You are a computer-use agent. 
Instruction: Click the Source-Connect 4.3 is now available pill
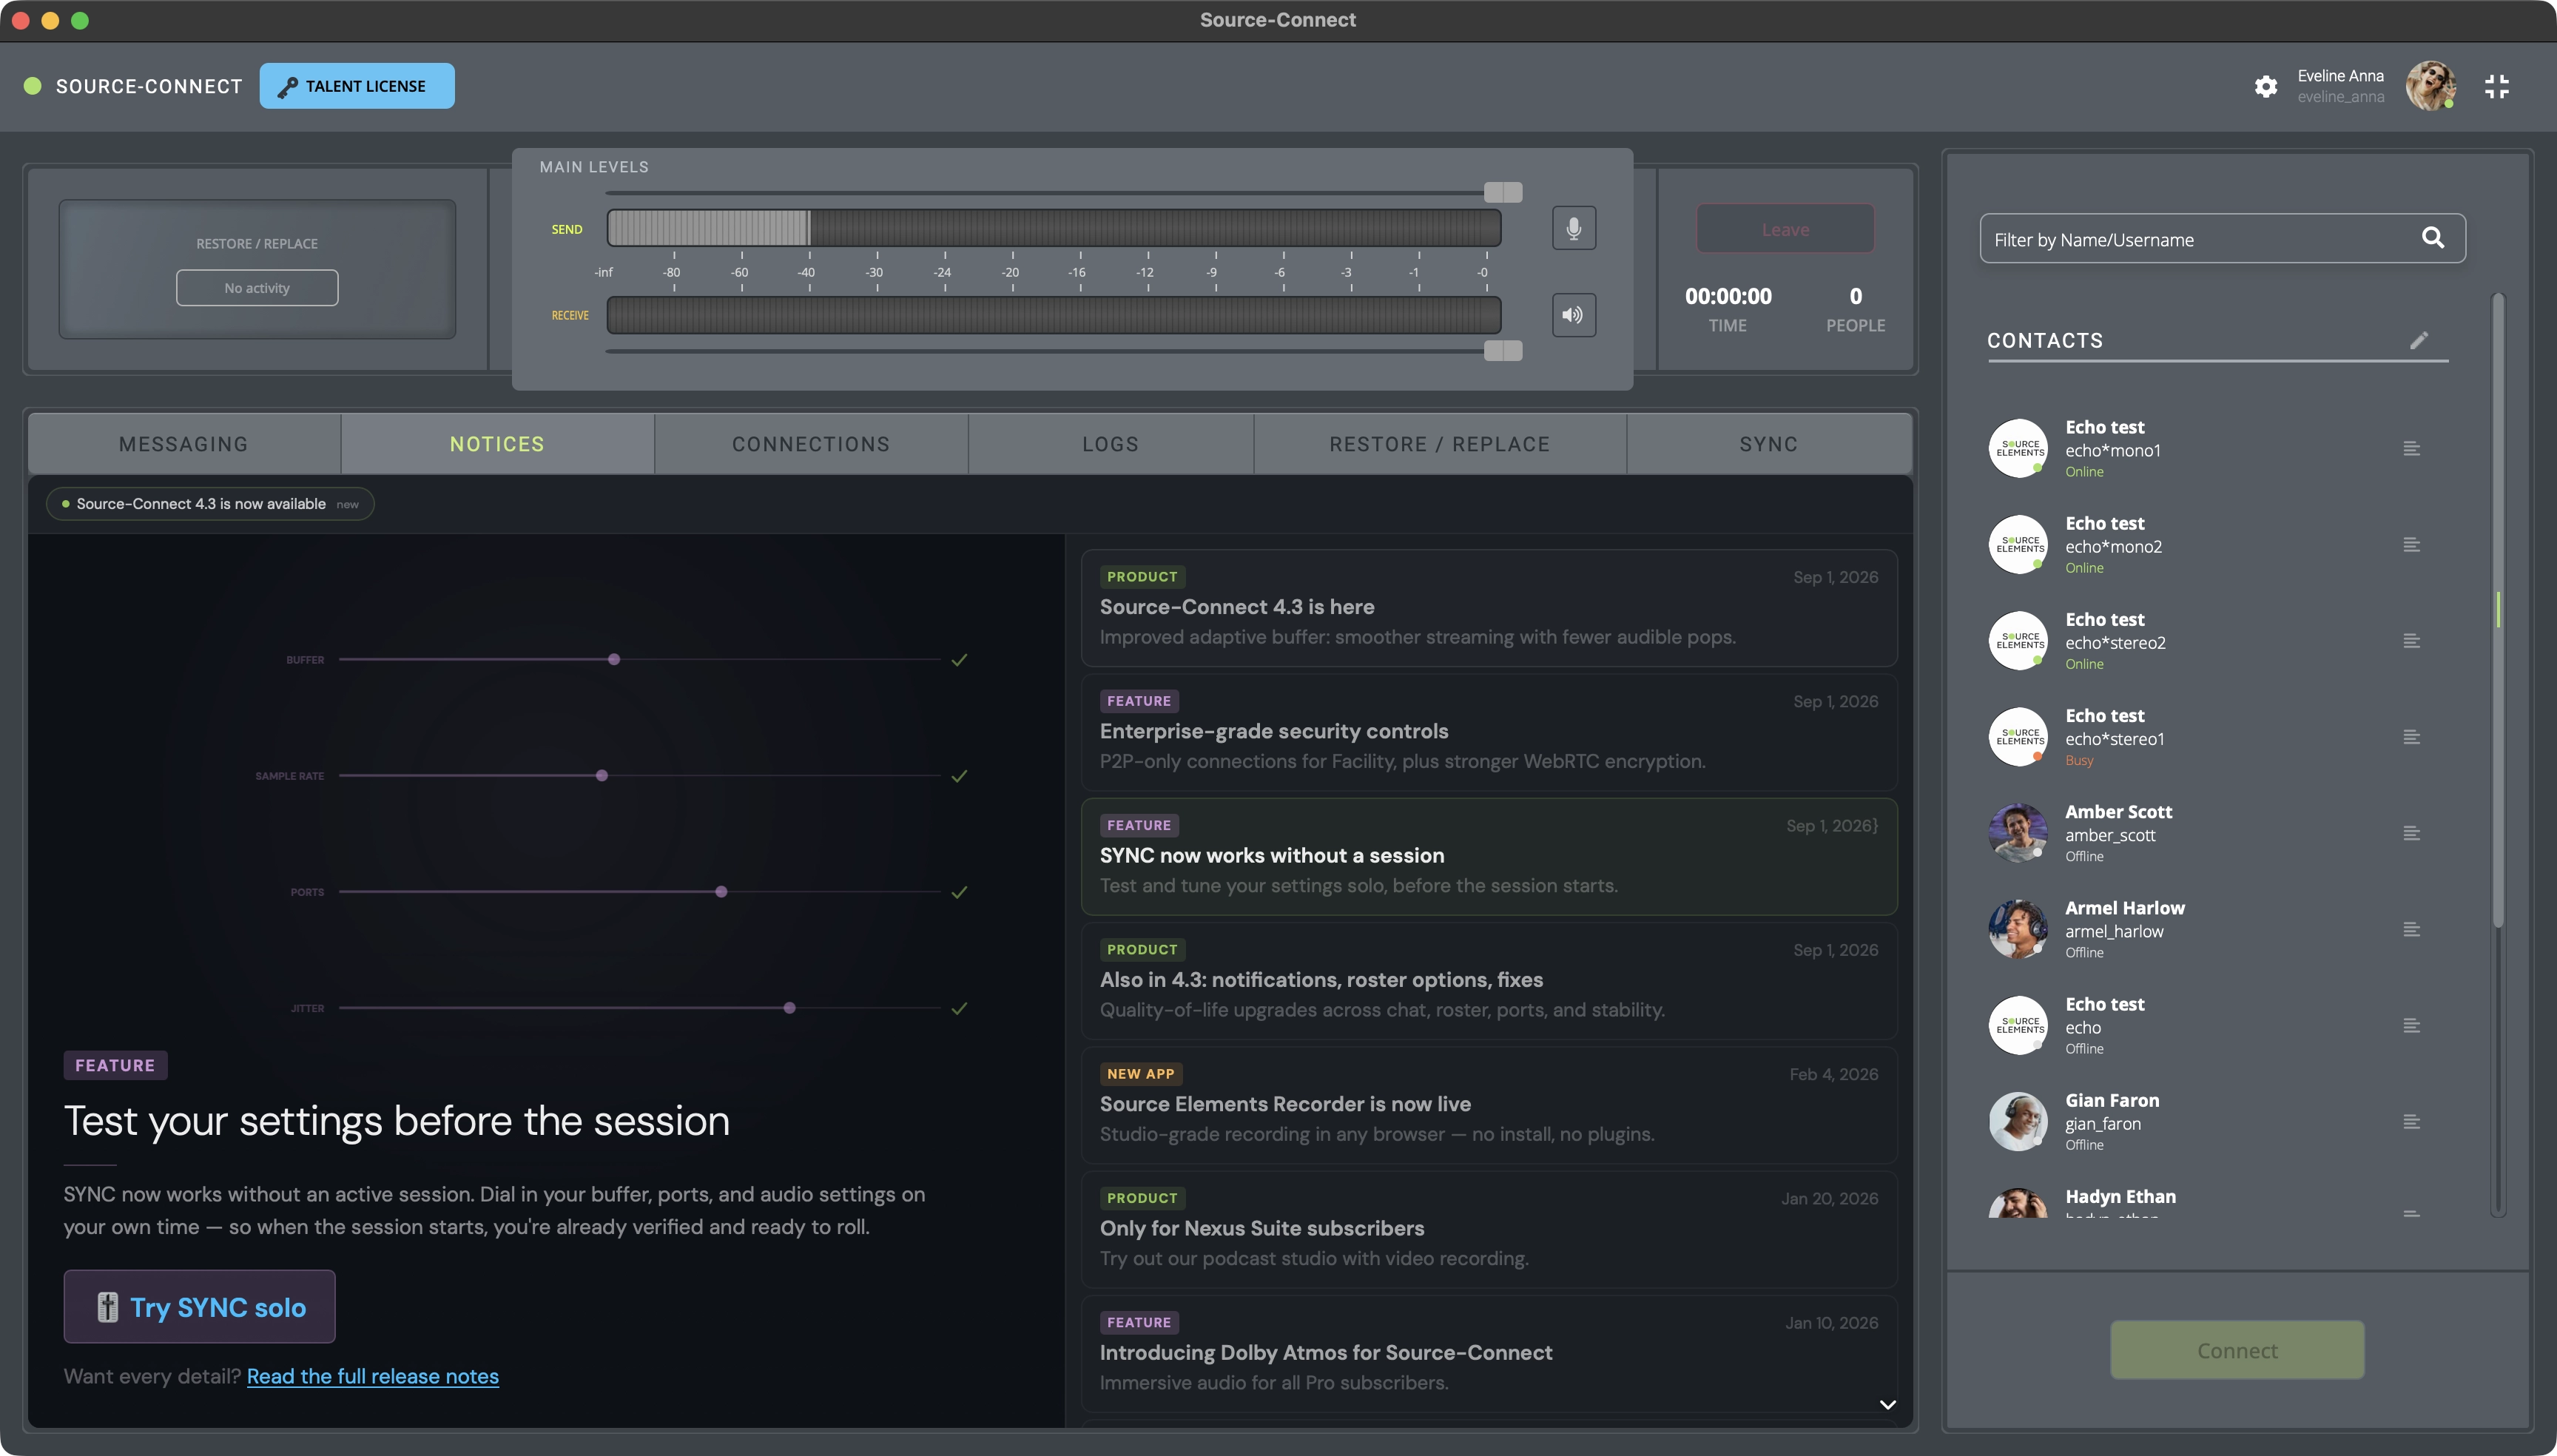(210, 504)
